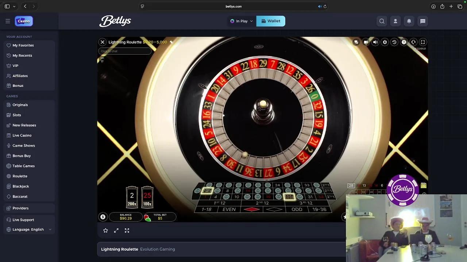The height and width of the screenshot is (262, 467).
Task: Bet on ODD
Action: coord(297,210)
